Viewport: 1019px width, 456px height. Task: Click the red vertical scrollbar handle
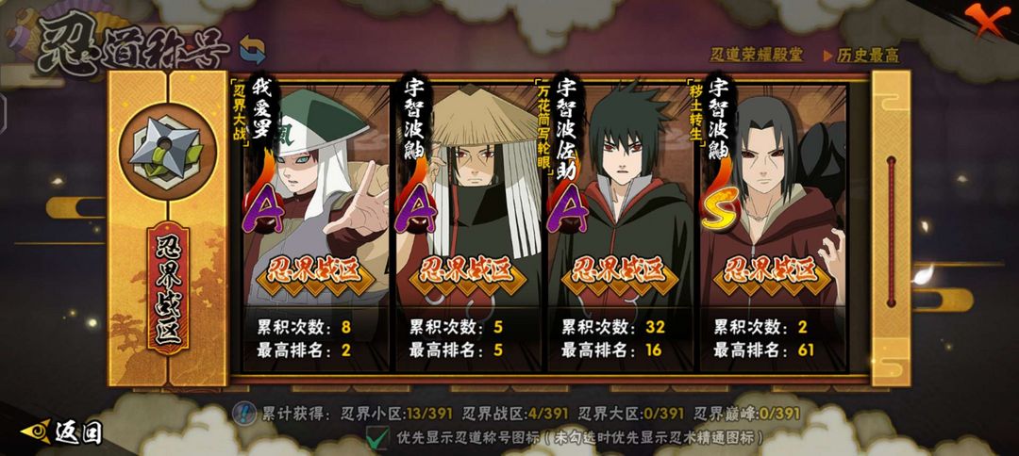point(891,231)
